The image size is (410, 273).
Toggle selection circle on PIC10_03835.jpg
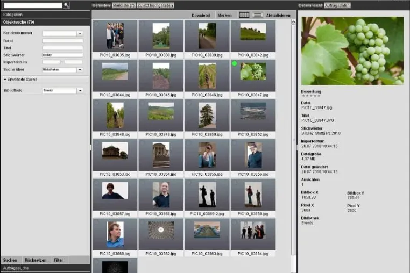coord(96,24)
